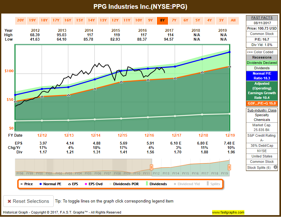Select the All timeframe tab

(x=233, y=20)
